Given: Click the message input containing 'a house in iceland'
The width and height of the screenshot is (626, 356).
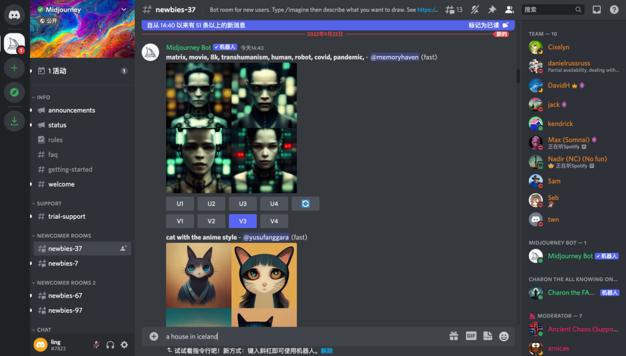Looking at the screenshot, I should (303, 336).
